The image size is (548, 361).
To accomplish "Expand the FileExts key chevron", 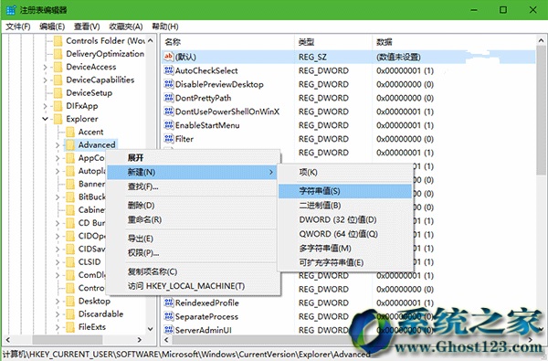I will 58,327.
